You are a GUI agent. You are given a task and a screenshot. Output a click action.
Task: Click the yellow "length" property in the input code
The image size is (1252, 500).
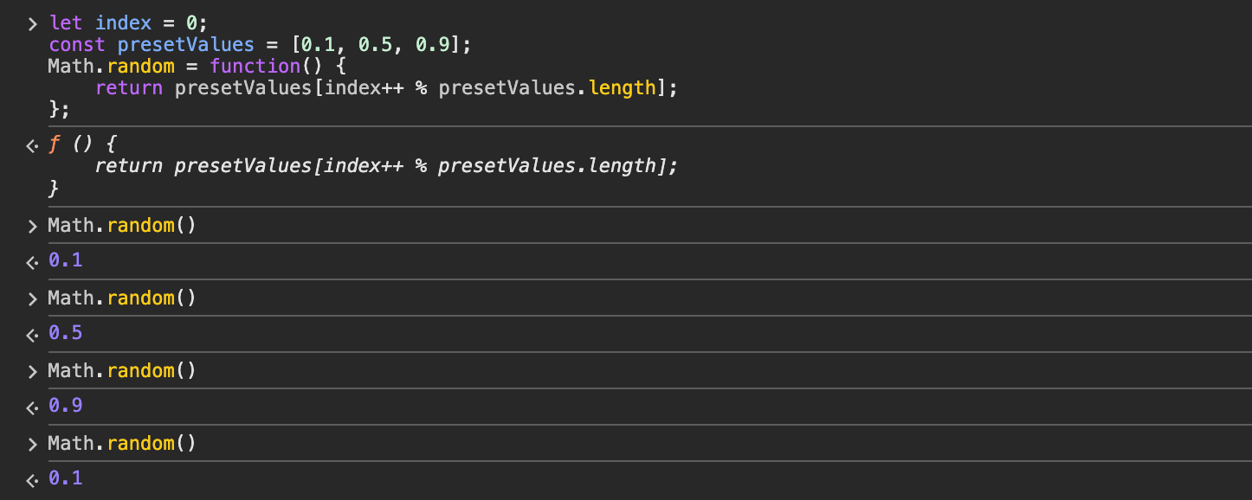point(622,88)
